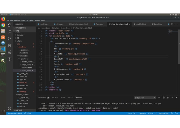
Task: Click Ln 11, Col 13 position indicator
Action: 133,113
